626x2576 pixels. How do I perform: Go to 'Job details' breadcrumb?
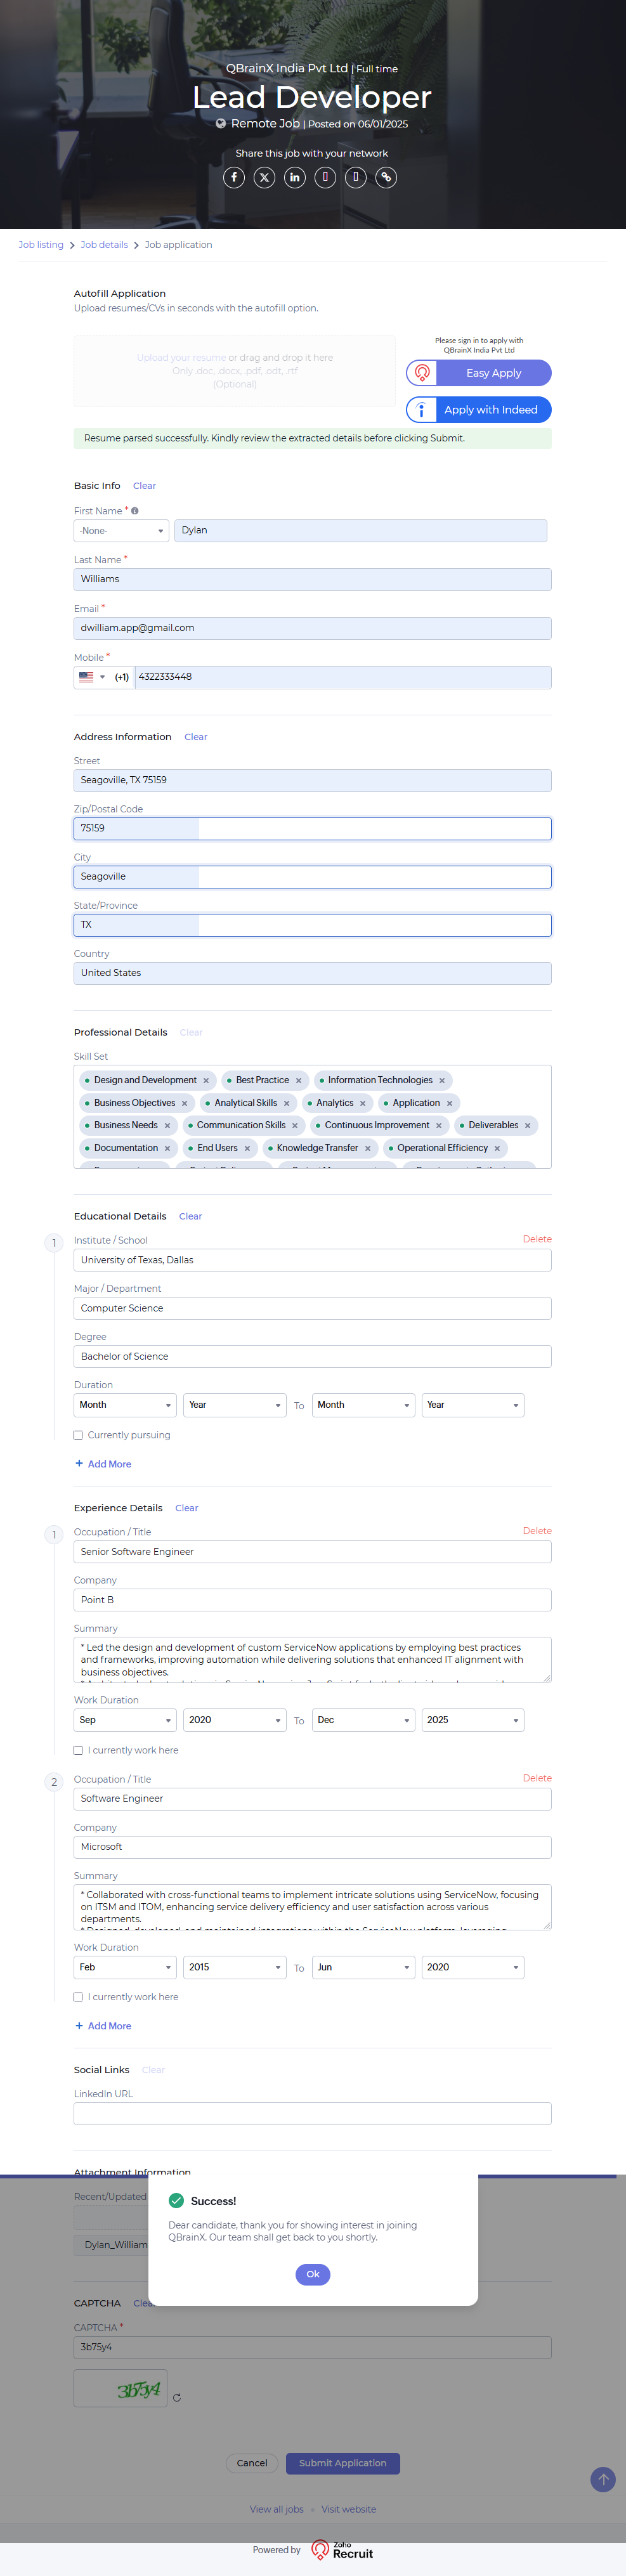pos(104,245)
